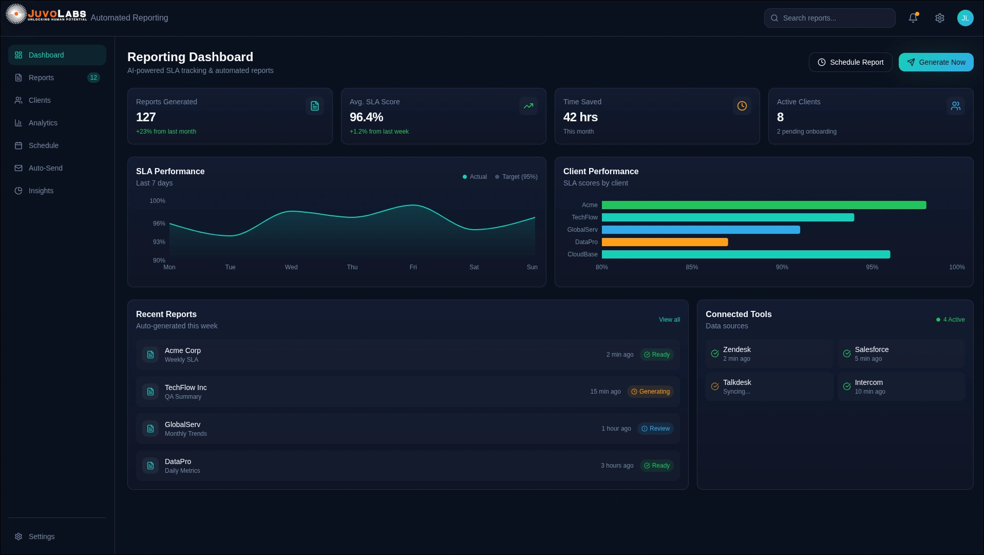Viewport: 984px width, 555px height.
Task: Go to Auto-Send in the sidebar
Action: click(x=45, y=168)
